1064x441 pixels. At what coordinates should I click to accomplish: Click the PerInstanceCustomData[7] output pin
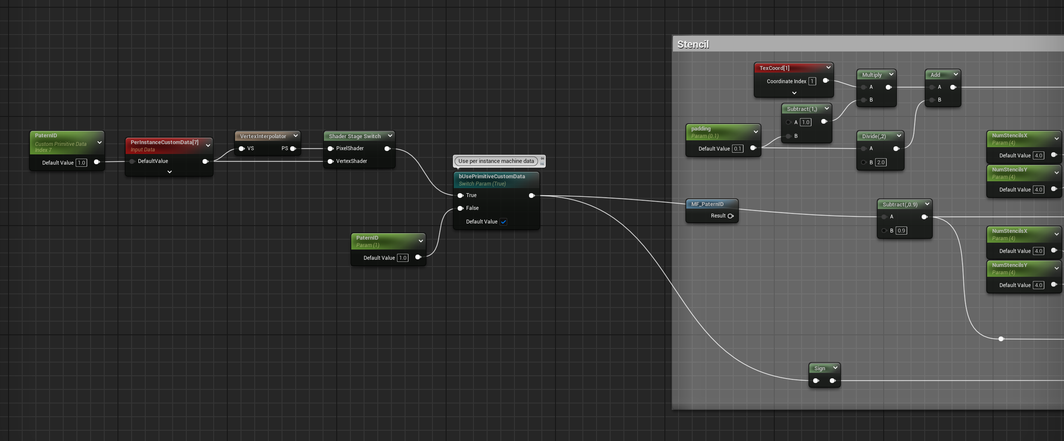[x=206, y=161]
